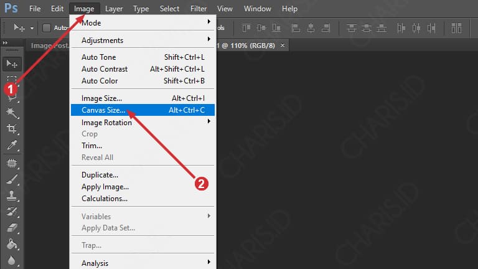Distribute horizontal centers icon
This screenshot has height=269, width=478.
(x=416, y=28)
